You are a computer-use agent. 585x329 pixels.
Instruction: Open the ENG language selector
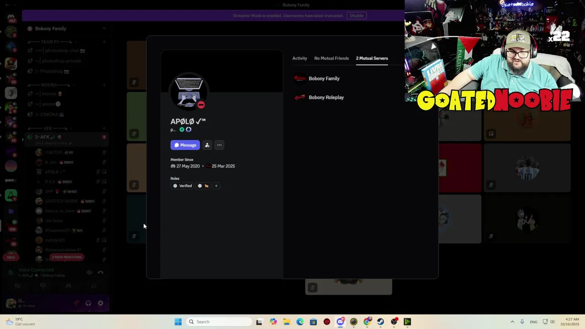point(534,322)
